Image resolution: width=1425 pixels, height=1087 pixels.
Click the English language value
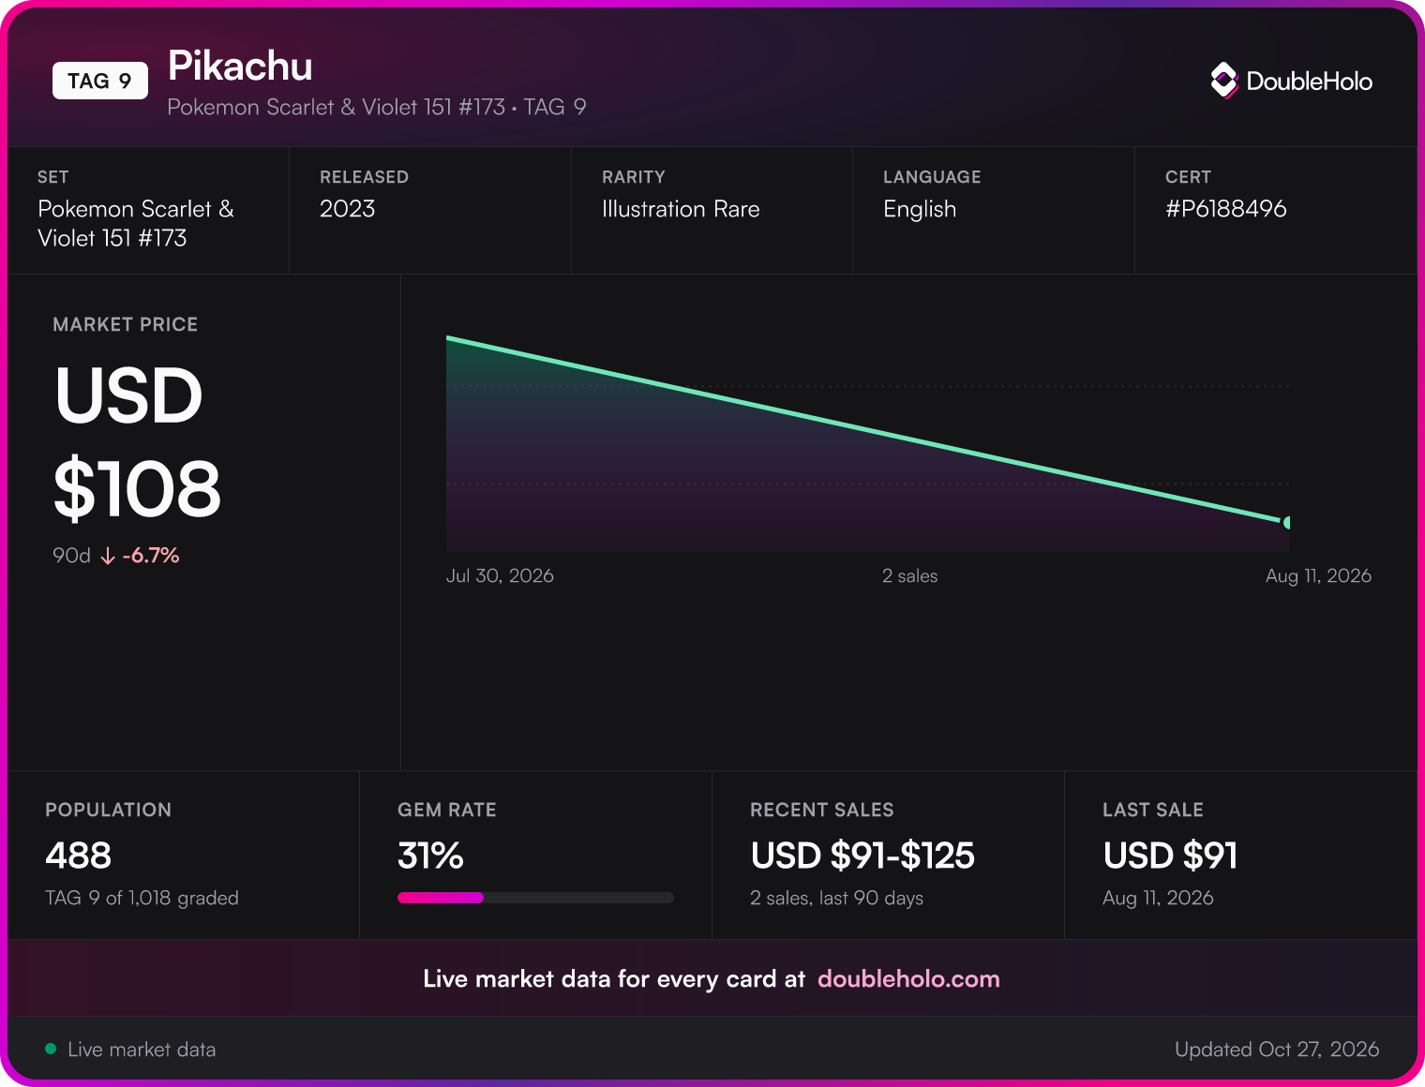tap(920, 209)
